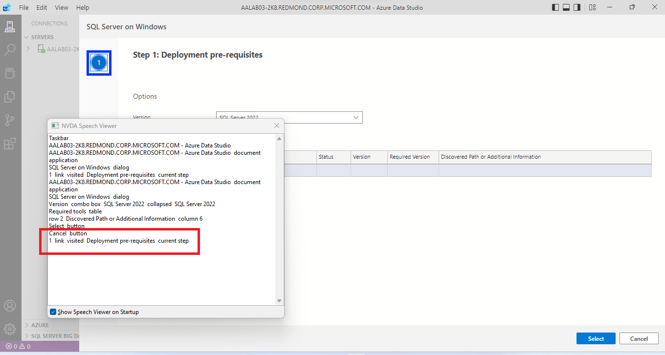The width and height of the screenshot is (665, 355).
Task: Toggle Show Speech Viewer on Startup checkbox
Action: [52, 312]
